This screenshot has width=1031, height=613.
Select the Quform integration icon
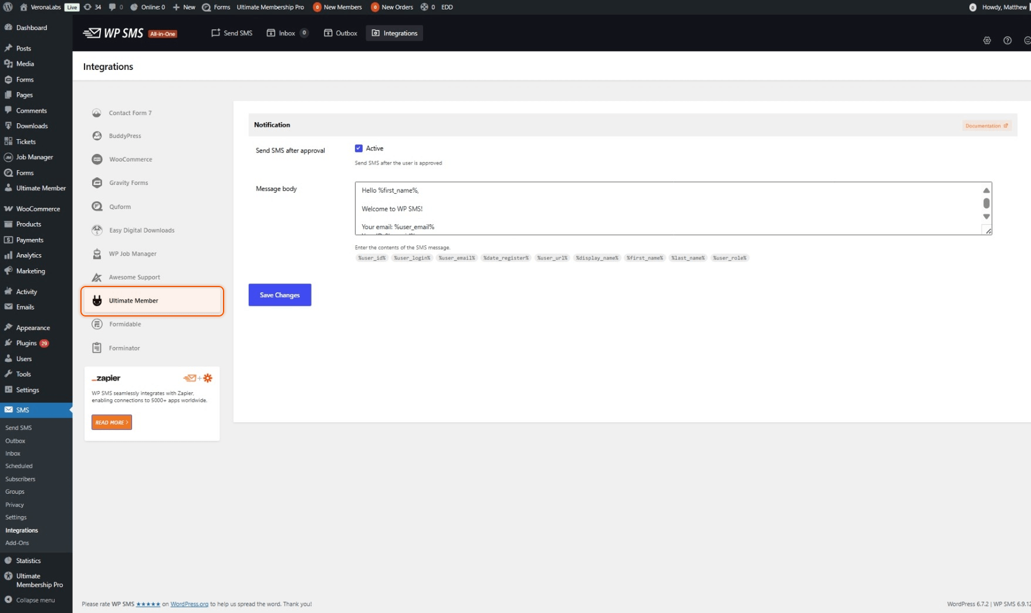coord(97,207)
